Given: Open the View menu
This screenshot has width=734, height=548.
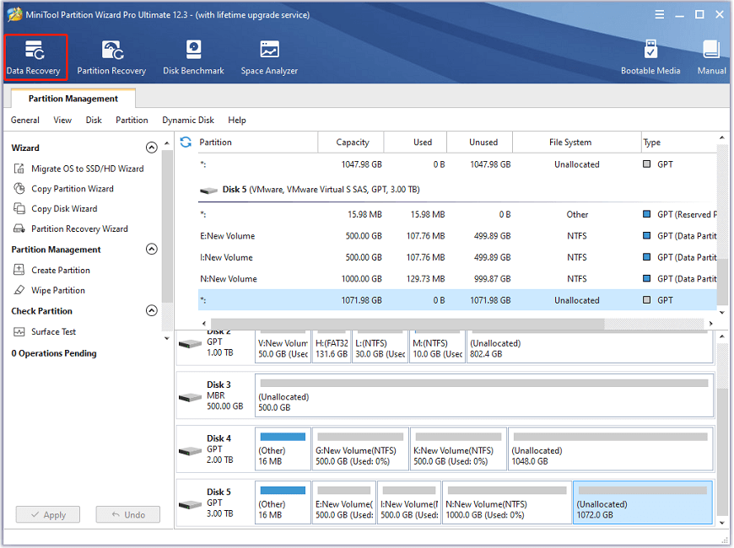Looking at the screenshot, I should tap(62, 121).
